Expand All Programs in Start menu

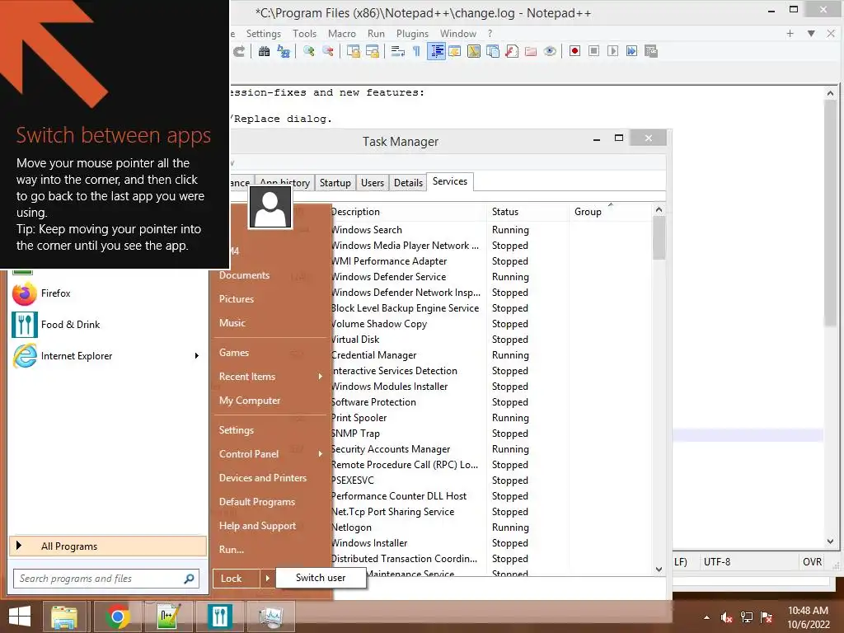tap(108, 546)
